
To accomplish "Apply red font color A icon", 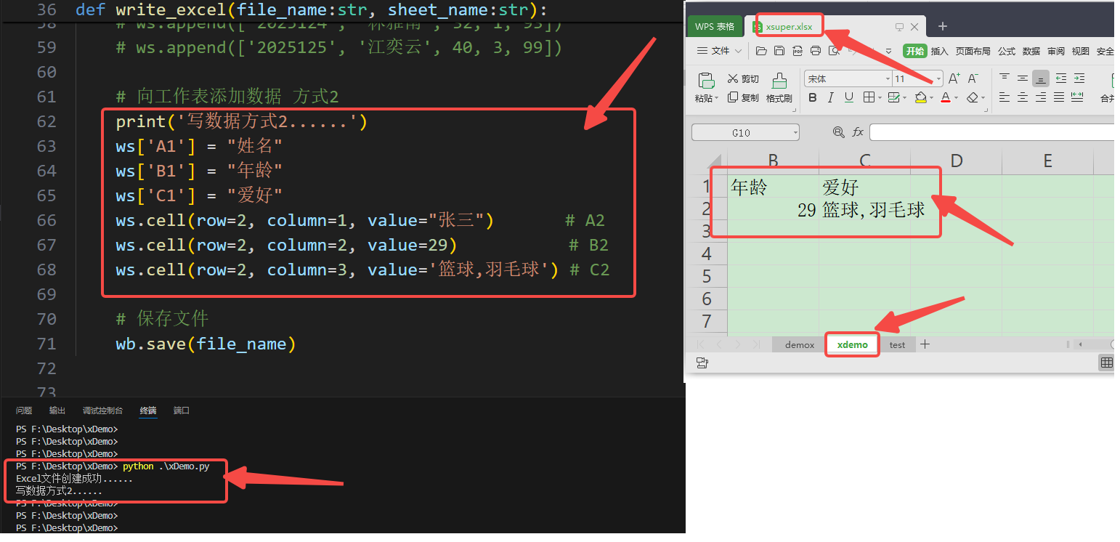I will (x=946, y=97).
